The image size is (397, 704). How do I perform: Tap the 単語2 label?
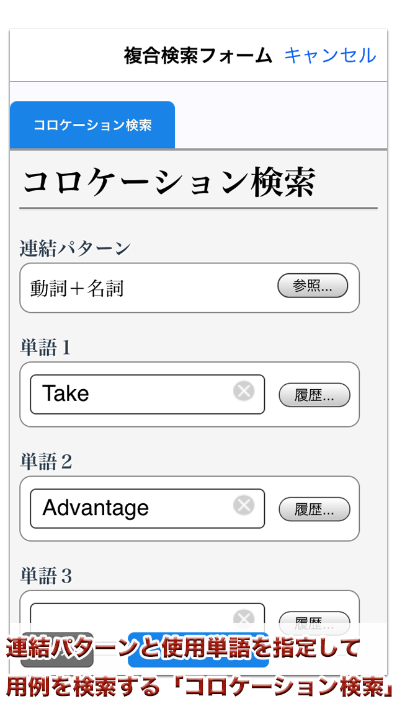point(46,462)
